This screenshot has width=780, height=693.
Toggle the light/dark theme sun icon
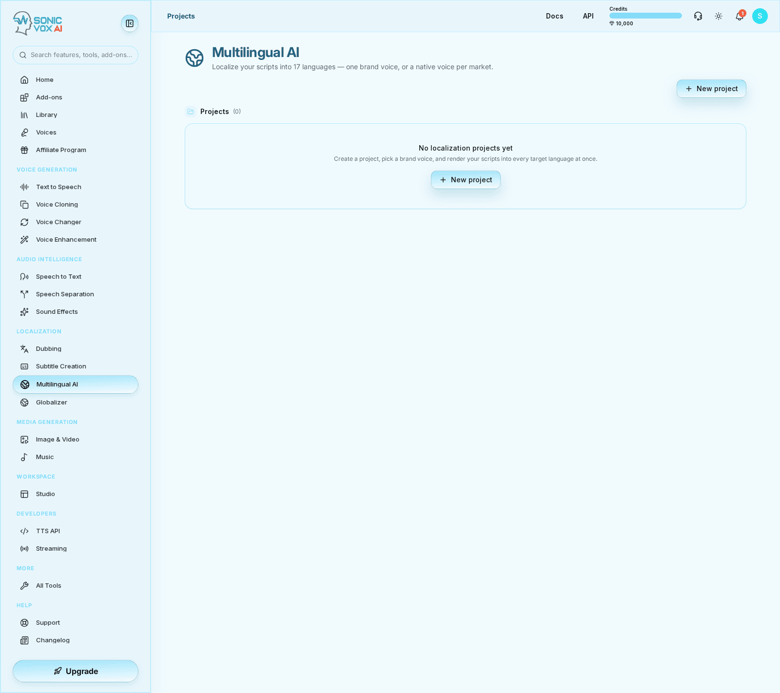[719, 16]
